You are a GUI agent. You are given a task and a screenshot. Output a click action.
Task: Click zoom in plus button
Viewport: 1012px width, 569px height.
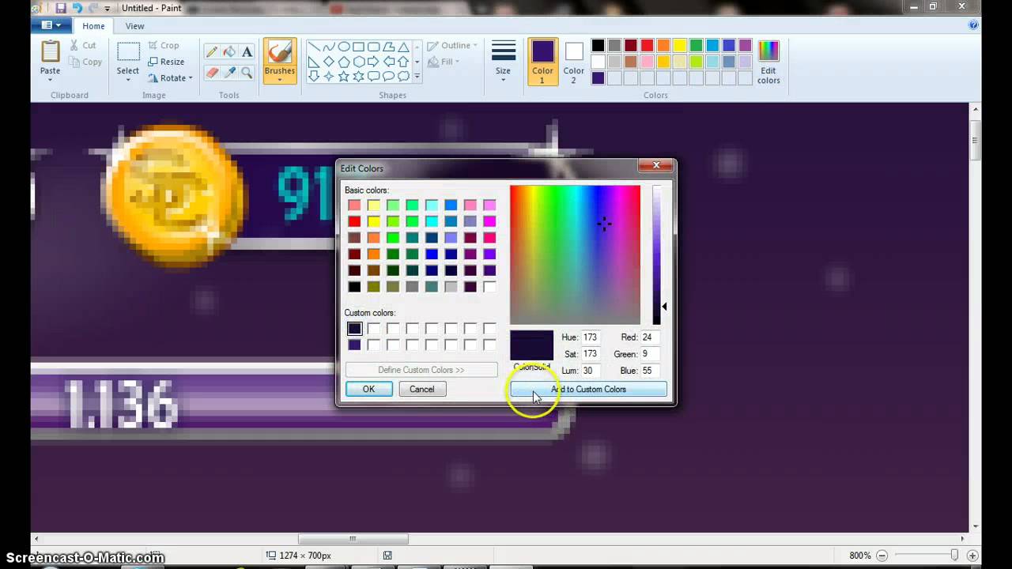click(x=972, y=556)
